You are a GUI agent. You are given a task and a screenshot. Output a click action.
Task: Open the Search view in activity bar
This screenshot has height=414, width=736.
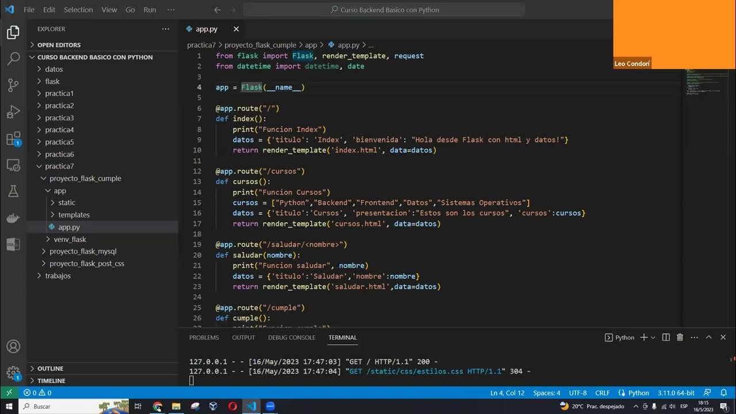click(x=13, y=59)
